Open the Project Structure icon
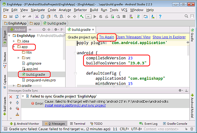Viewport: 197px width, 133px height. [145, 16]
